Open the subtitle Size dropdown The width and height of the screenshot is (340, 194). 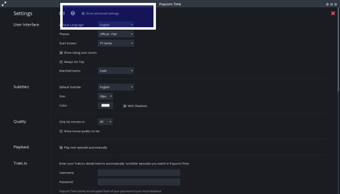105,96
